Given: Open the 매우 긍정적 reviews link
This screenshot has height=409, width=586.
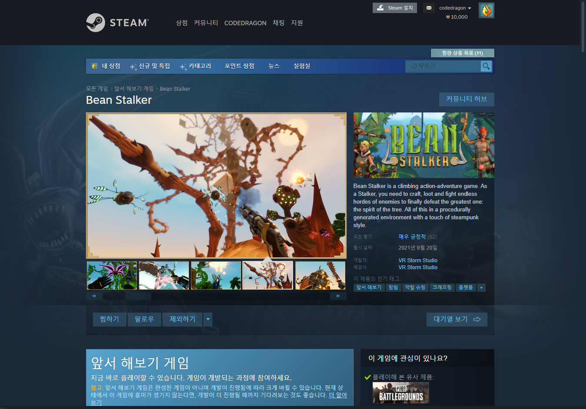Looking at the screenshot, I should pyautogui.click(x=412, y=237).
